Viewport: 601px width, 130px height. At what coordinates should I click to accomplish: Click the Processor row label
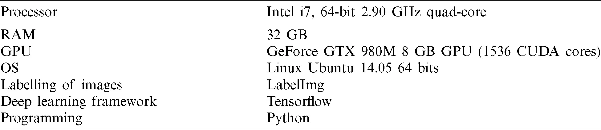[x=29, y=12]
